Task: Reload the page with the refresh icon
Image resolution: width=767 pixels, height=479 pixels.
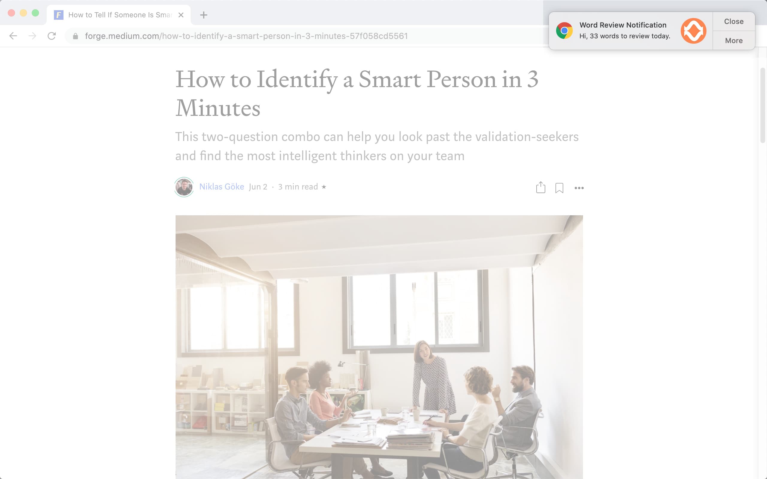Action: 52,36
